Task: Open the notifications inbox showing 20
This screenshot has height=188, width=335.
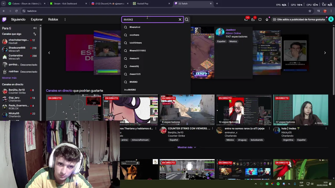Action: pos(246,19)
